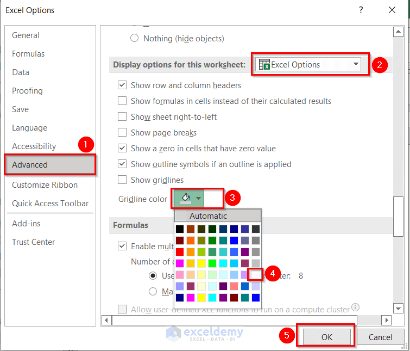Toggle Enable multi-threaded calculation checkbox

click(122, 246)
